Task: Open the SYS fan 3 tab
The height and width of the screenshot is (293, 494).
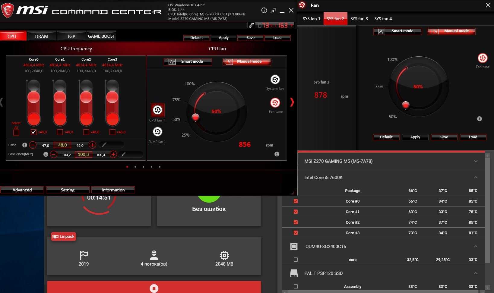Action: pyautogui.click(x=359, y=19)
